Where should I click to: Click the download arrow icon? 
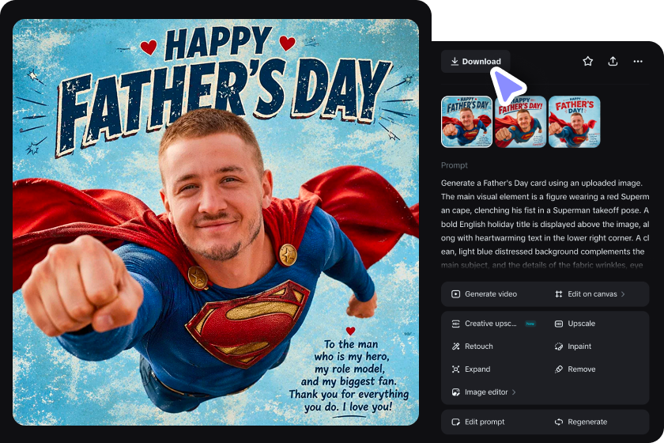tap(455, 62)
